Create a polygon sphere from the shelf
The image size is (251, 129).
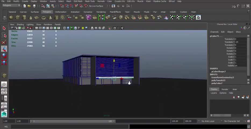pyautogui.click(x=11, y=17)
